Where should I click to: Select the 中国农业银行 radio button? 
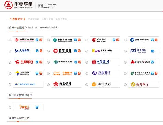click(48, 40)
